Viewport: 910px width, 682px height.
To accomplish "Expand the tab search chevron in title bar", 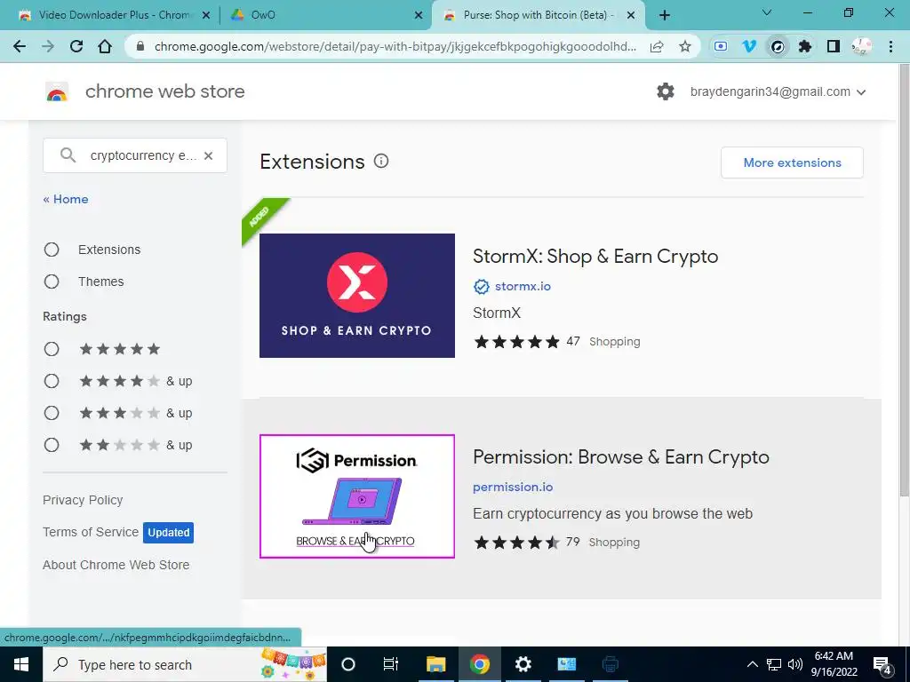I will click(767, 12).
